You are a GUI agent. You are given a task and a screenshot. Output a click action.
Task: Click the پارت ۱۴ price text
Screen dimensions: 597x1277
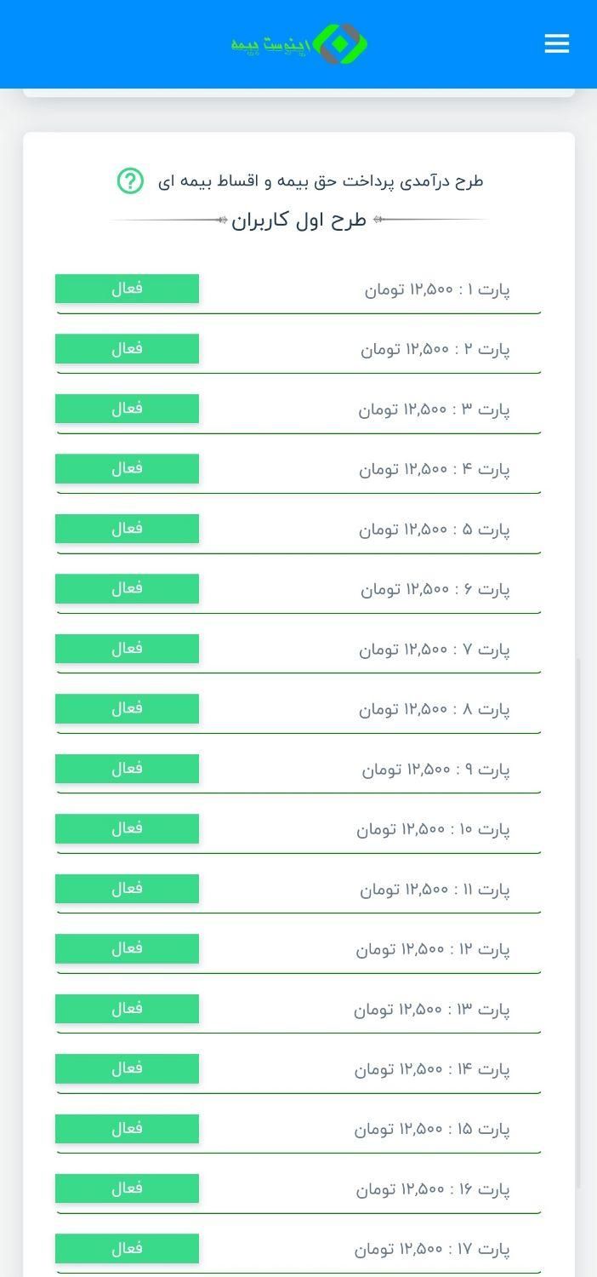(432, 1069)
